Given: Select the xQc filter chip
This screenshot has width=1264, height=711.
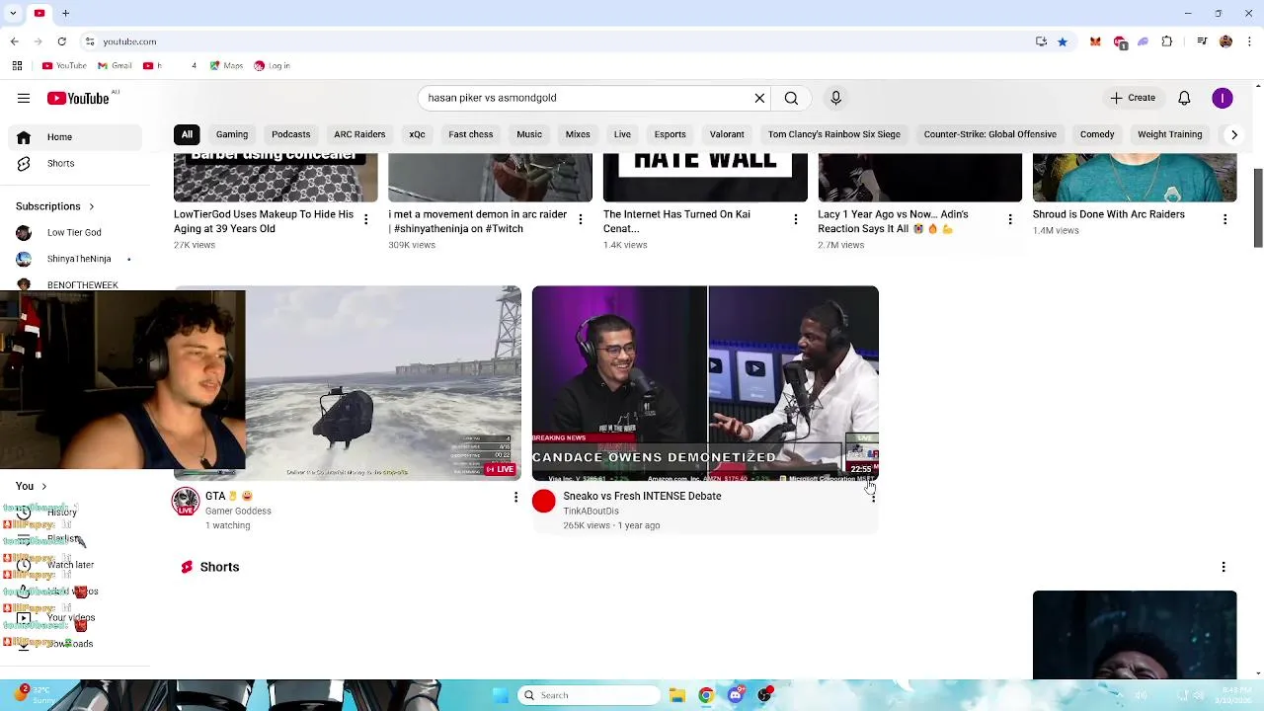Looking at the screenshot, I should [x=417, y=134].
